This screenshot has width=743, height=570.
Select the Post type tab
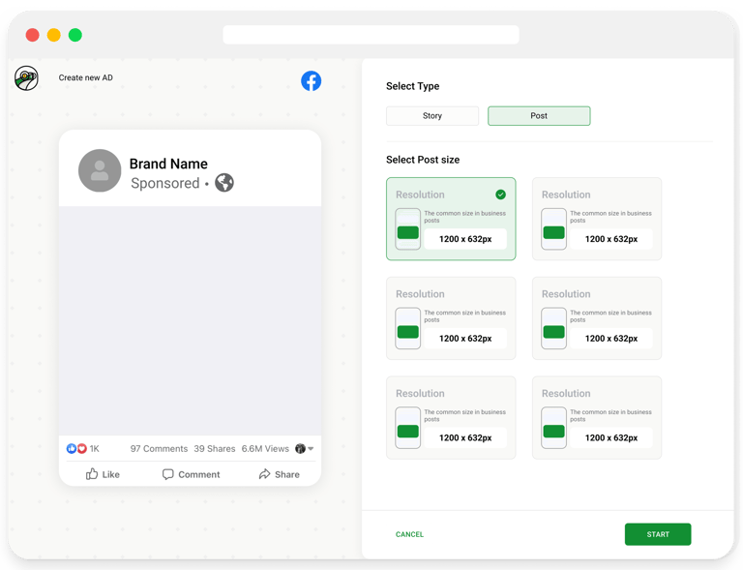coord(539,115)
